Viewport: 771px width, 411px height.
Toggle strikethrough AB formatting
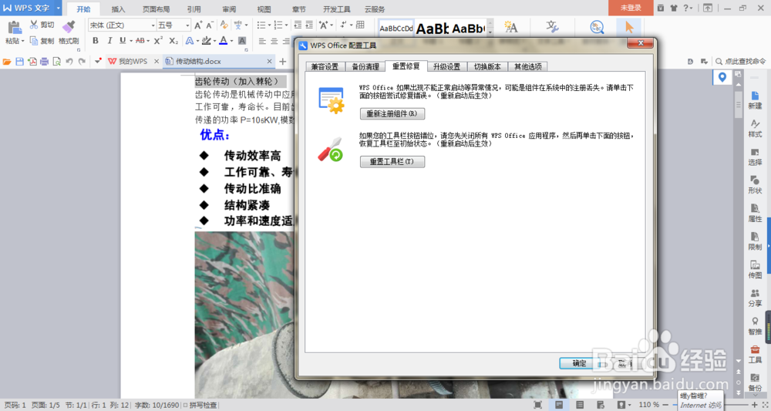tap(140, 41)
